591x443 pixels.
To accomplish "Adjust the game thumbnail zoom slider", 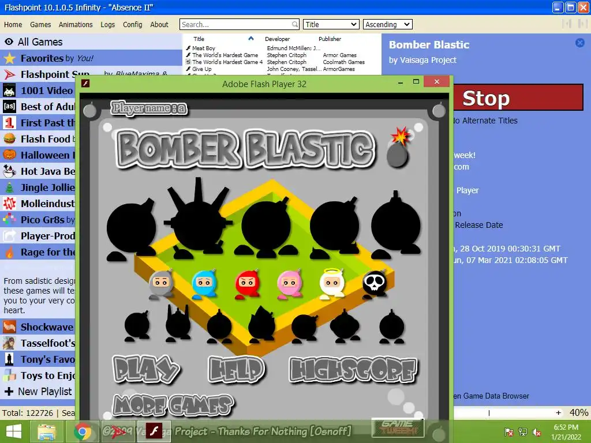I will [489, 413].
